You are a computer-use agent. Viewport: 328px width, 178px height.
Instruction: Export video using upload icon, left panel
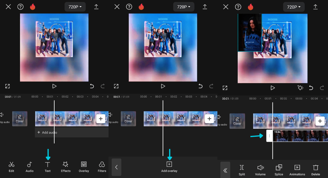point(96,7)
